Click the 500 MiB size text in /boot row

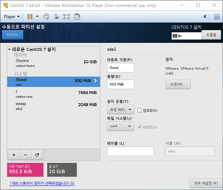(83, 81)
